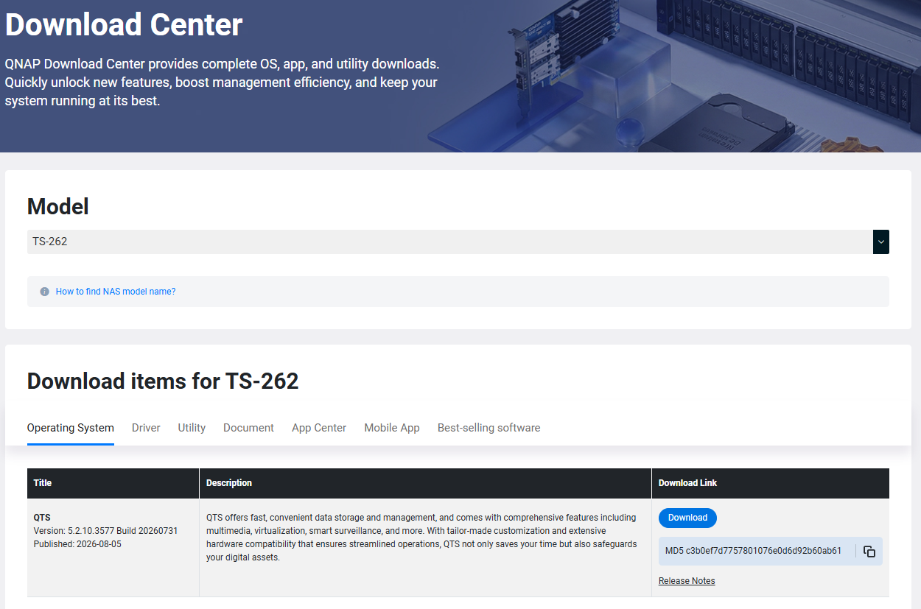Image resolution: width=921 pixels, height=609 pixels.
Task: Open the QTS Release Notes link
Action: tap(687, 581)
